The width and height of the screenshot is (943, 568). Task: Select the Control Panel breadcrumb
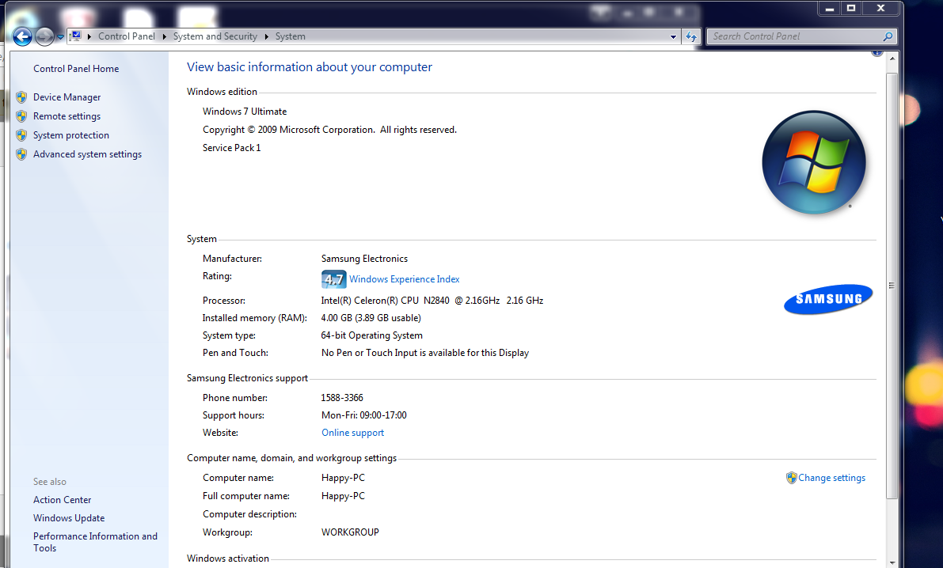tap(127, 36)
